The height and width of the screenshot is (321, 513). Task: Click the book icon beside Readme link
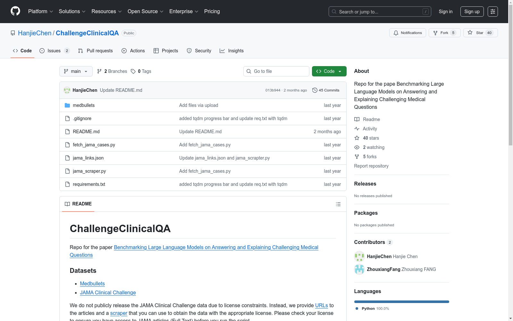(x=357, y=119)
